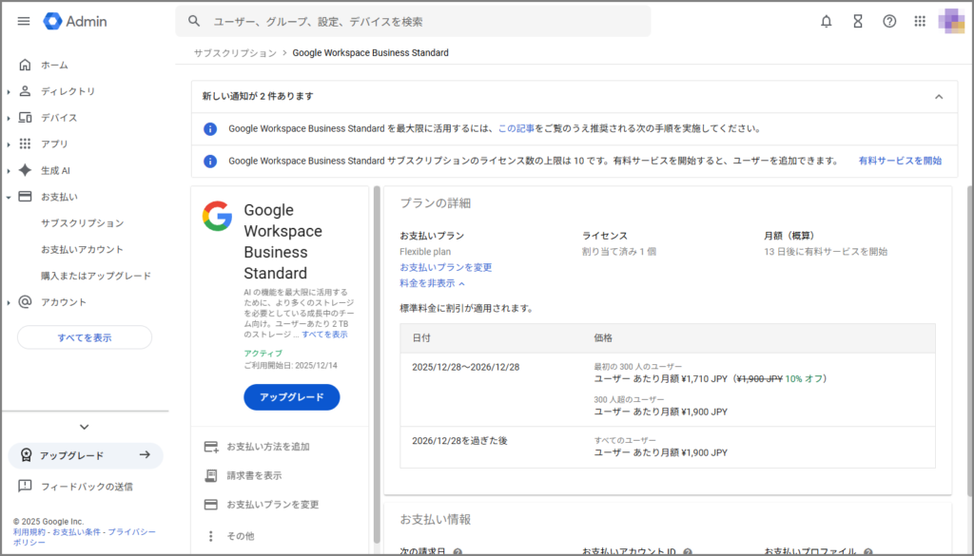Select サブスクリプション in the sidebar
The image size is (974, 556).
(x=82, y=223)
